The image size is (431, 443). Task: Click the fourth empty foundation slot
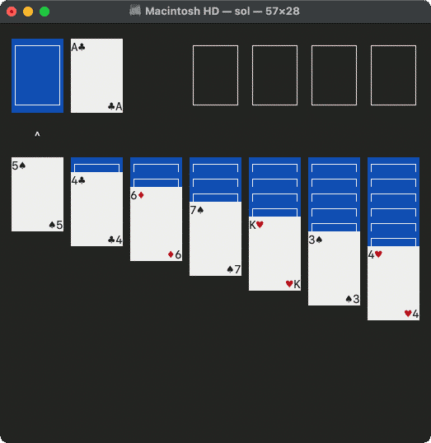(394, 76)
